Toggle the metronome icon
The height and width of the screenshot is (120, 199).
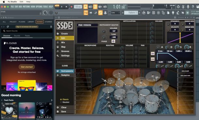pos(85,7)
